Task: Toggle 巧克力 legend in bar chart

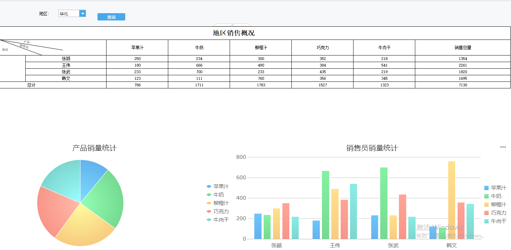Action: (495, 213)
